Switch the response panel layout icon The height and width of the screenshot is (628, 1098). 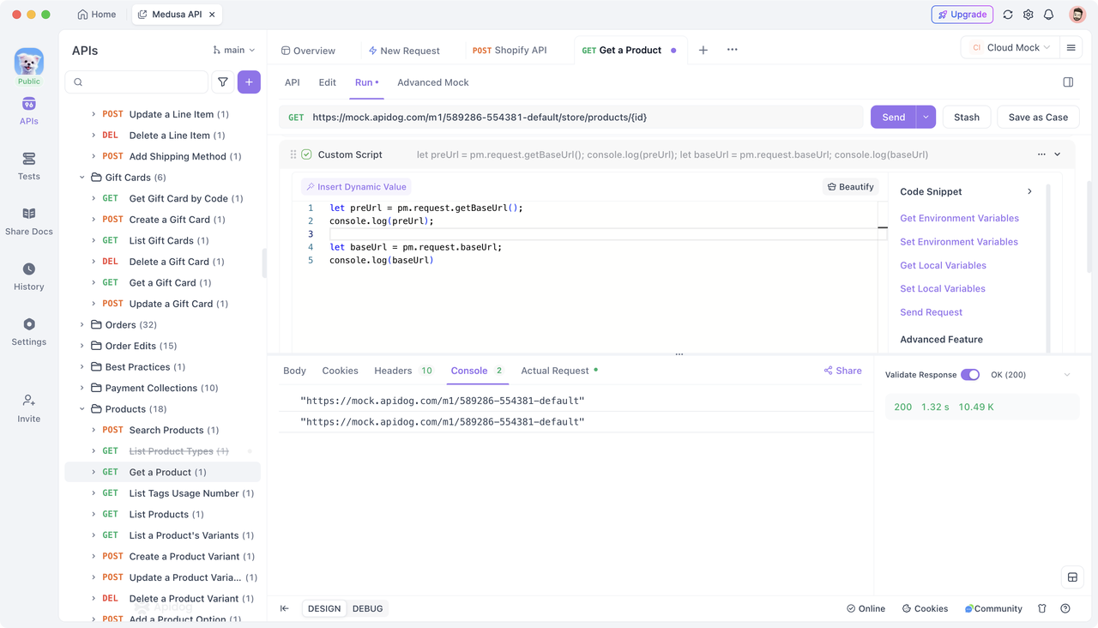[1072, 577]
